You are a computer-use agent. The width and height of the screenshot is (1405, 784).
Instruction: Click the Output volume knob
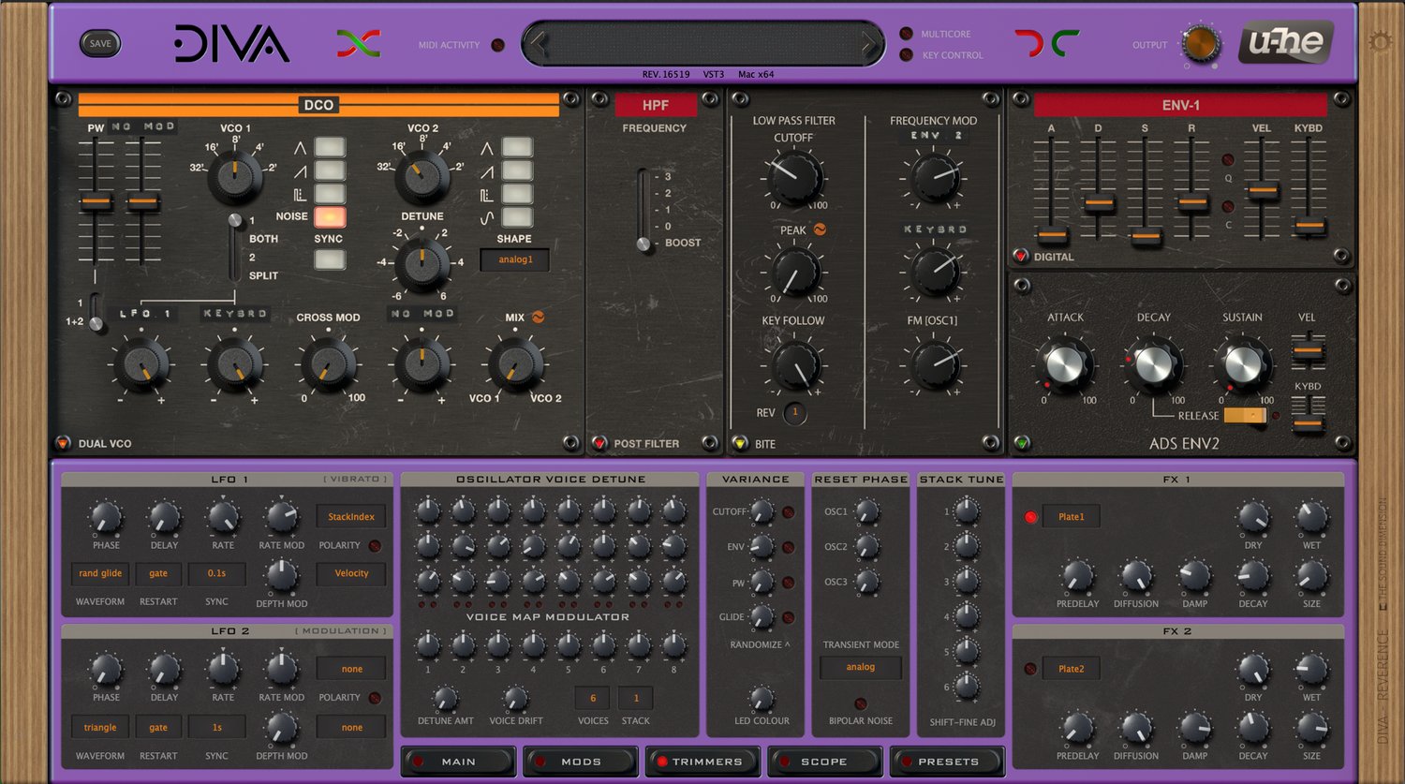tap(1200, 43)
